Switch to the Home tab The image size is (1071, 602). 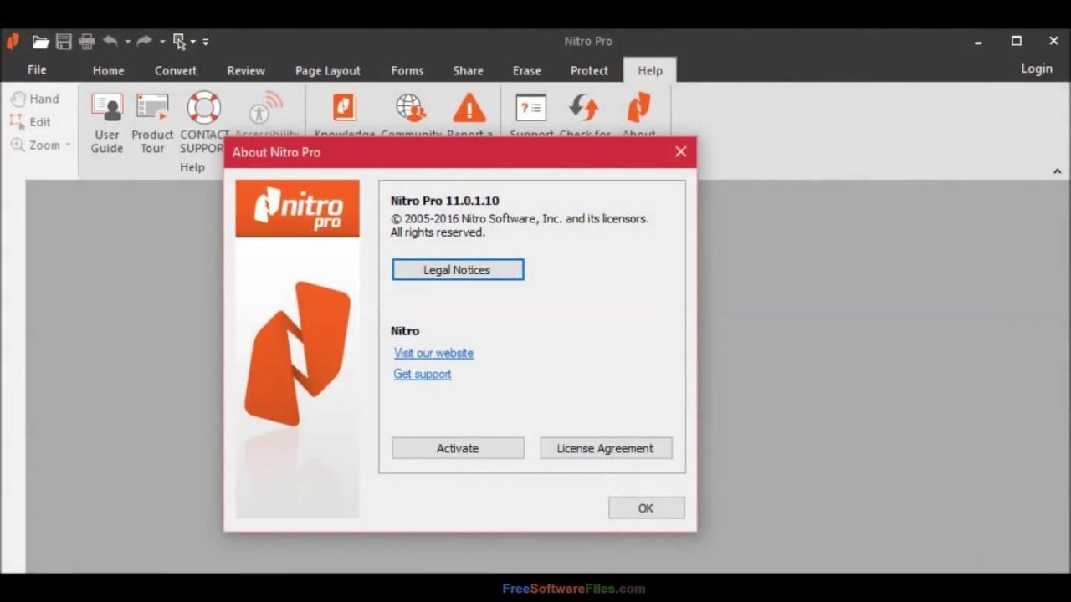(x=108, y=70)
